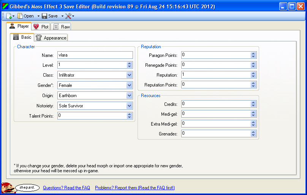Click the Save button in toolbar
Screen dimensions: 307x195
point(50,16)
